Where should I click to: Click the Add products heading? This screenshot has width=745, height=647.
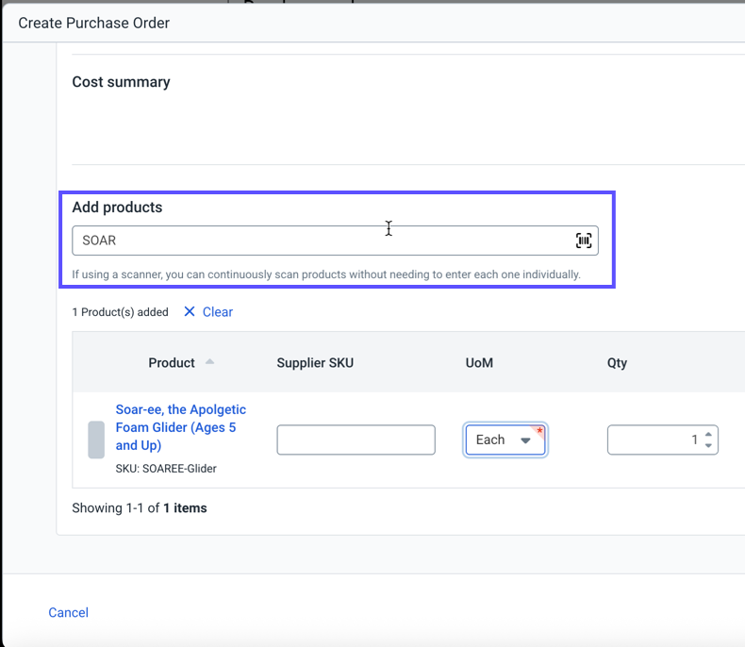click(x=117, y=207)
